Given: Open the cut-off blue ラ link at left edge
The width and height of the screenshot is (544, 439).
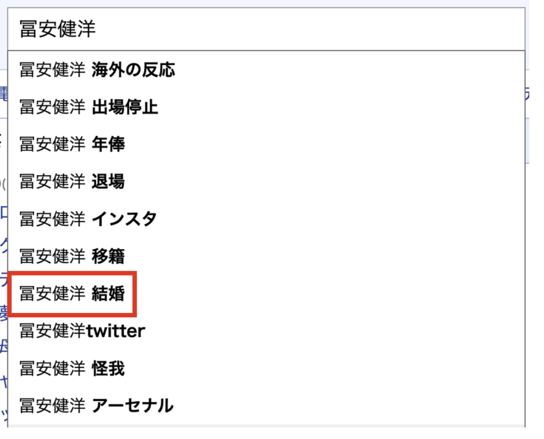Looking at the screenshot, I should pyautogui.click(x=3, y=279).
